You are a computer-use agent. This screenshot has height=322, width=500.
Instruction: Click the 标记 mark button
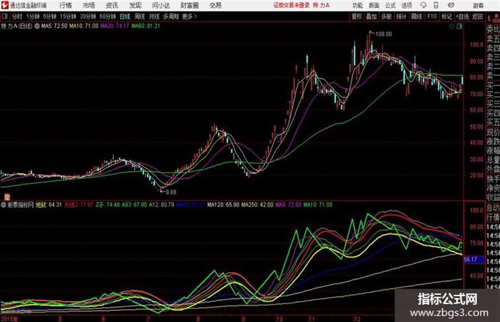click(447, 16)
